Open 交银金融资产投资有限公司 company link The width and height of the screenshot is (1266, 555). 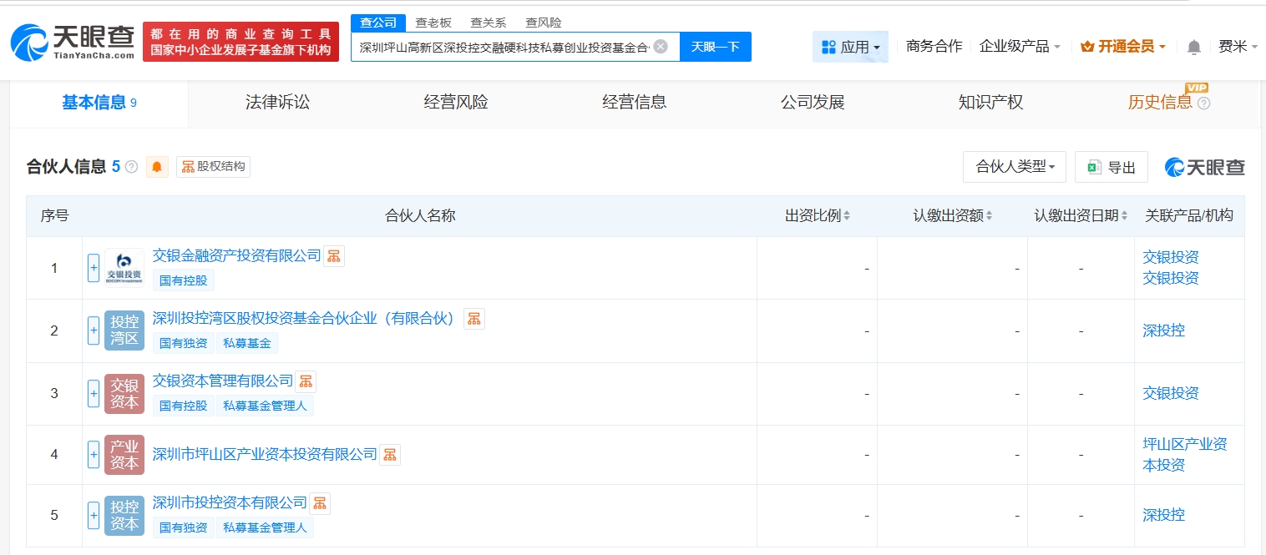click(236, 255)
